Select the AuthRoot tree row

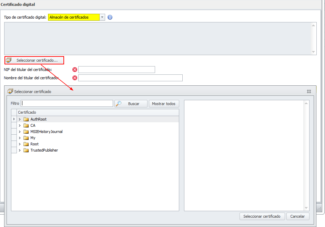[x=98, y=119]
